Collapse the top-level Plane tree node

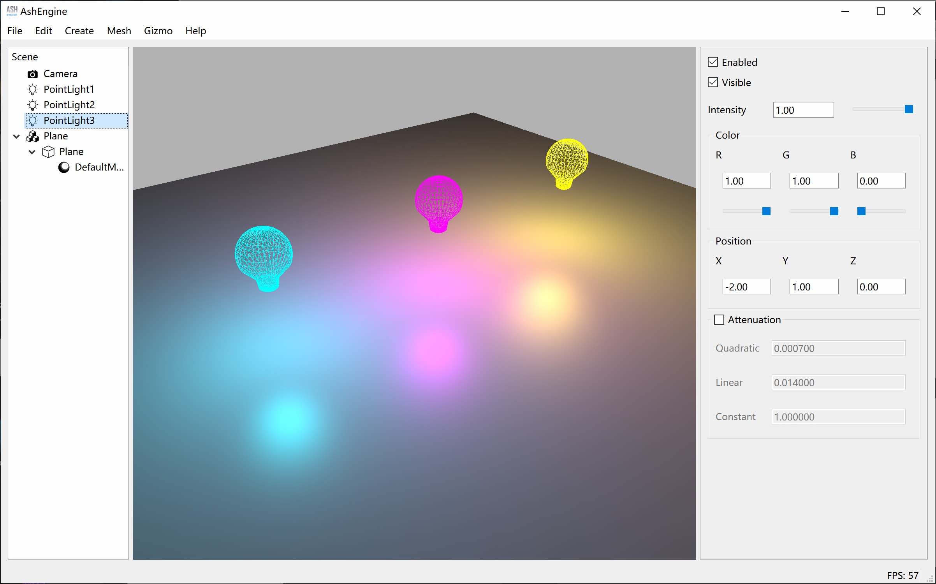tap(16, 136)
